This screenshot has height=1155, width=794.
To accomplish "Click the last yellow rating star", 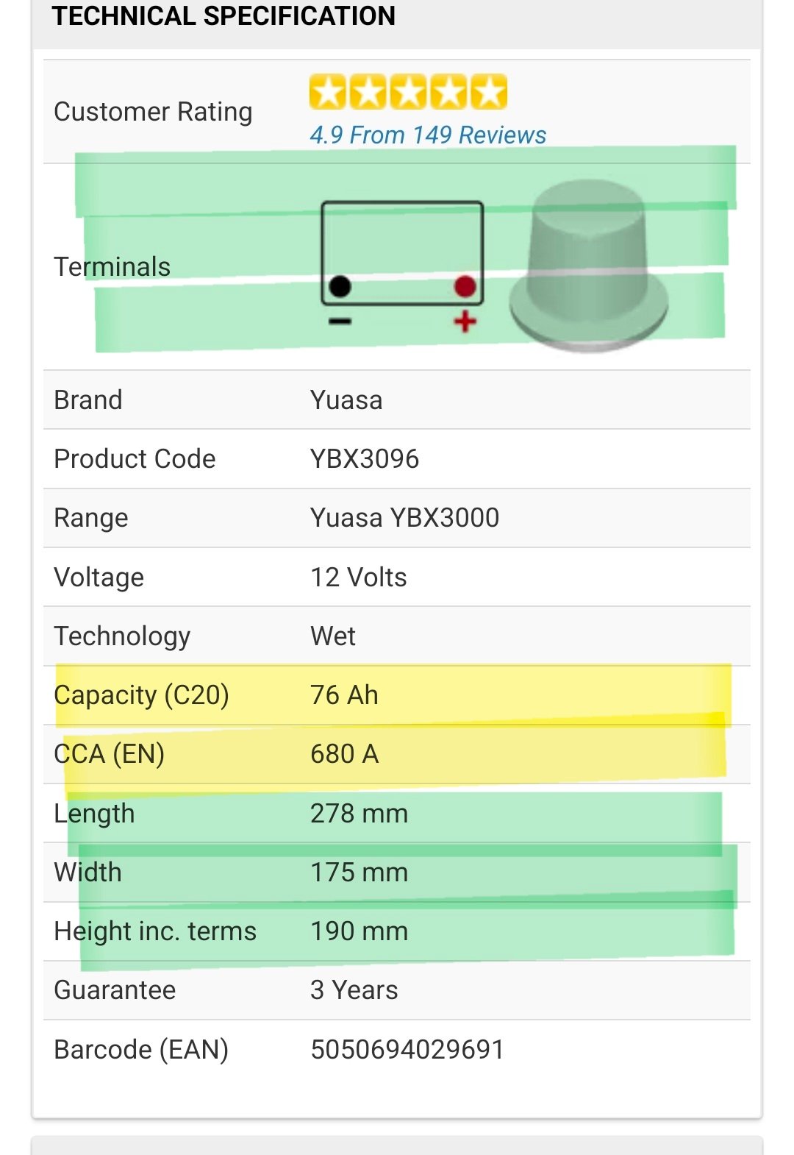I will [x=489, y=92].
